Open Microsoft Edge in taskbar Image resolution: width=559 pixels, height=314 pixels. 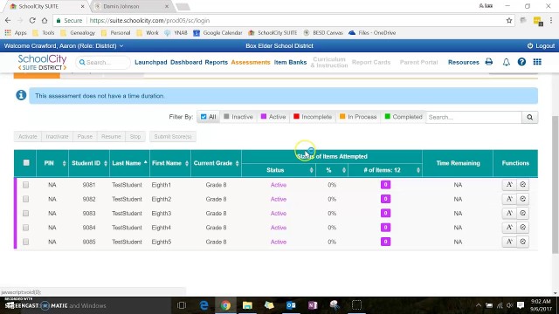(x=204, y=305)
